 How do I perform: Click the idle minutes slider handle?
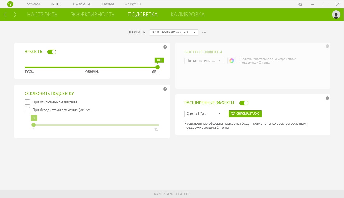[x=34, y=125]
